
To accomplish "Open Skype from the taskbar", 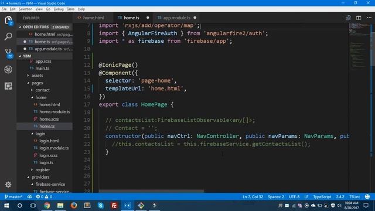I will 101,205.
